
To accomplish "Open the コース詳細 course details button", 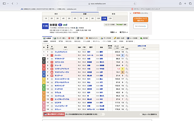I will (x=109, y=24).
